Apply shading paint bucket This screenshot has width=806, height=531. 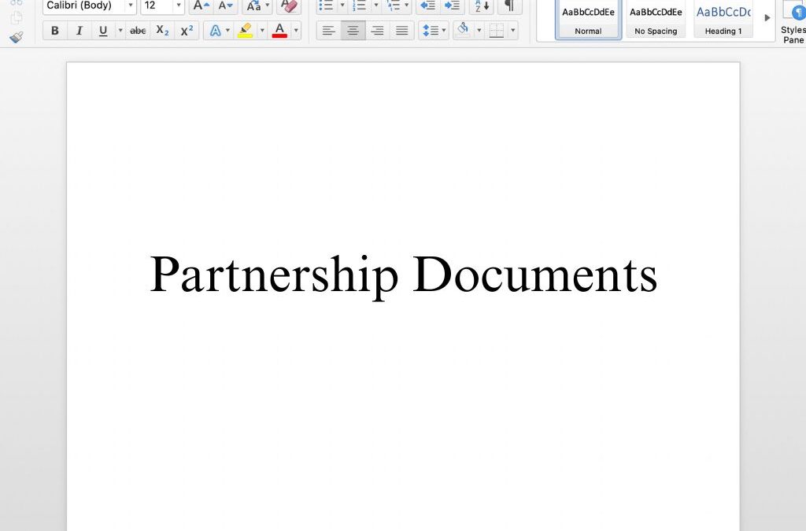pos(463,31)
